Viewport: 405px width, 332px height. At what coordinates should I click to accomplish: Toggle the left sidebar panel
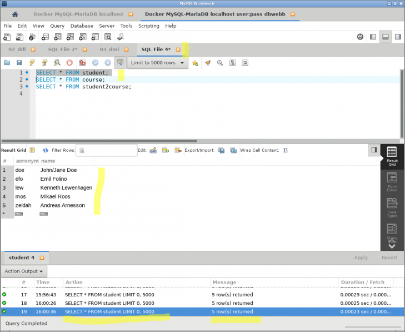373,37
